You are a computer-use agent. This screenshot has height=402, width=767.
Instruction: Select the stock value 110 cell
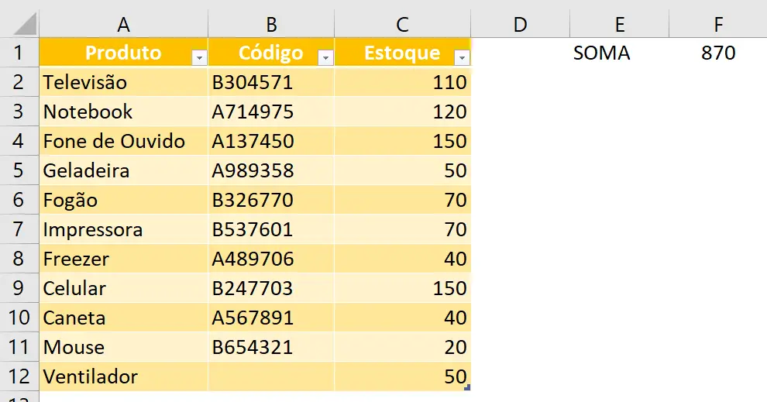click(402, 82)
